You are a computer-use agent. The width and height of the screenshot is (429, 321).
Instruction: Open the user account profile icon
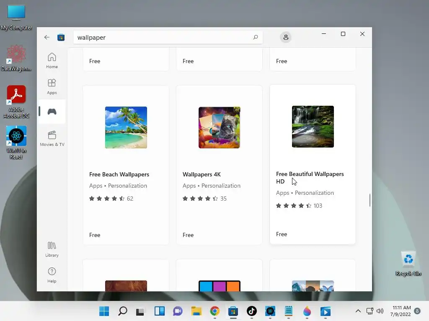pos(286,37)
